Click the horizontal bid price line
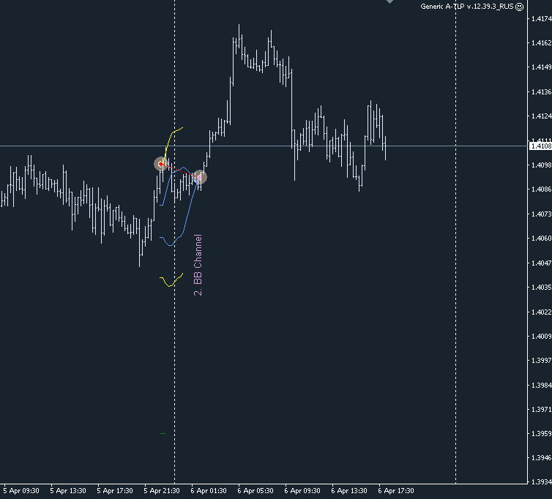 pyautogui.click(x=264, y=146)
